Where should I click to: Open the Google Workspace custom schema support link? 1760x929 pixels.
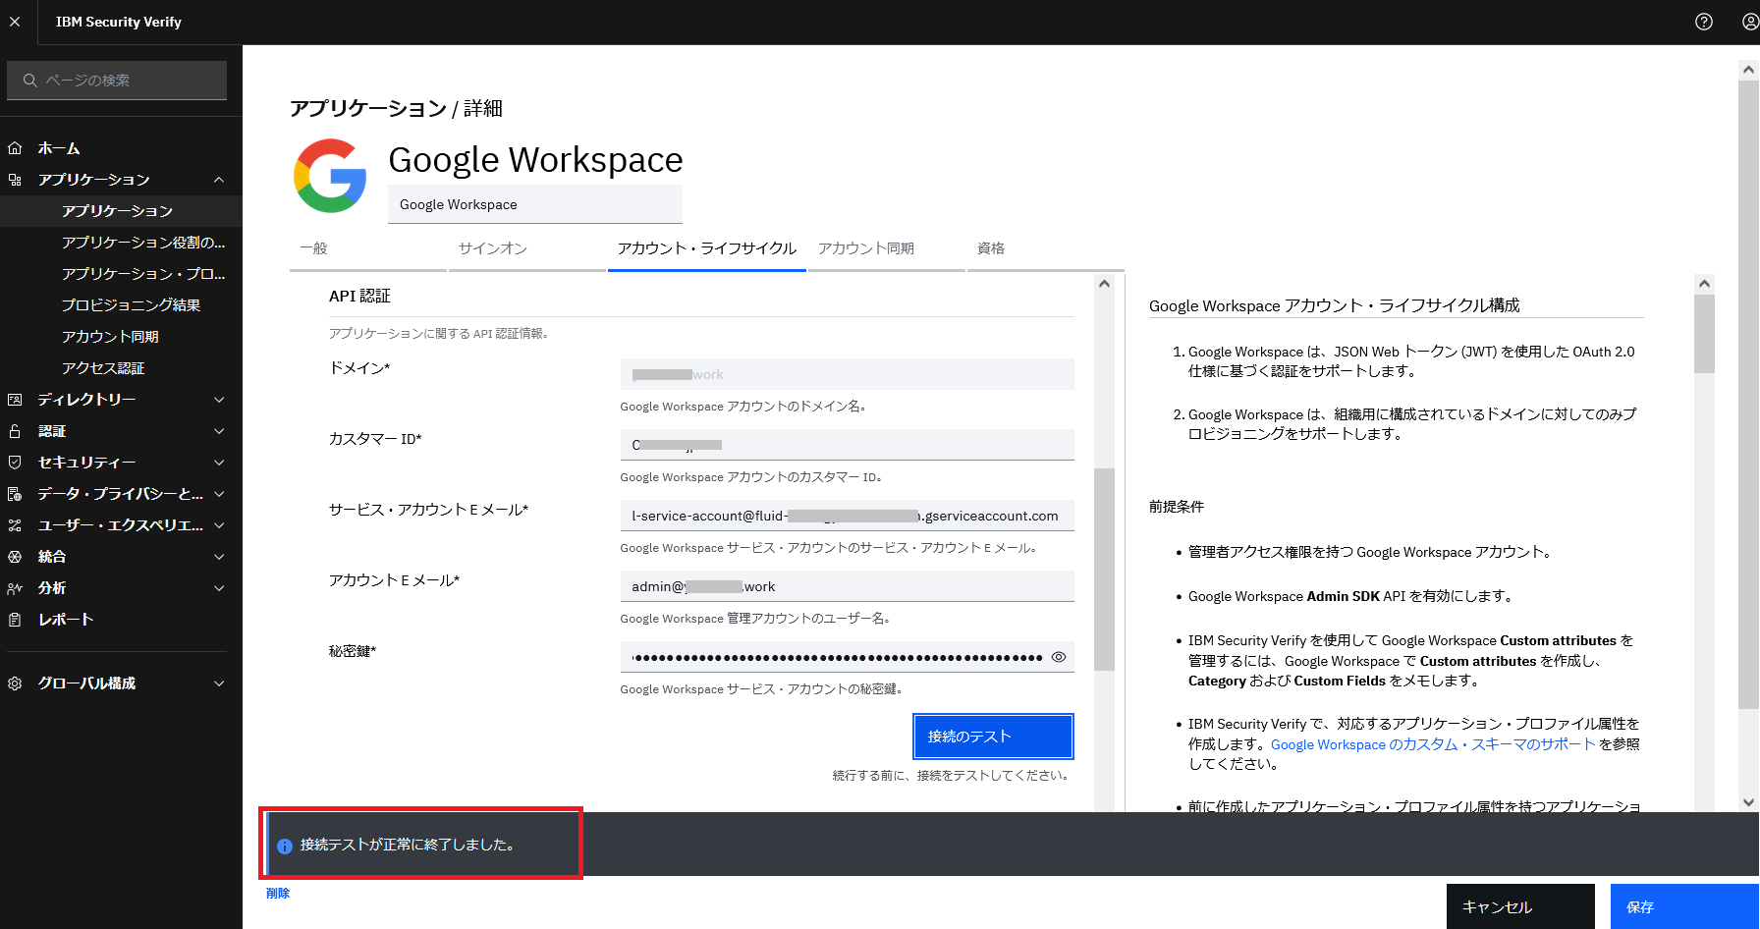tap(1433, 744)
